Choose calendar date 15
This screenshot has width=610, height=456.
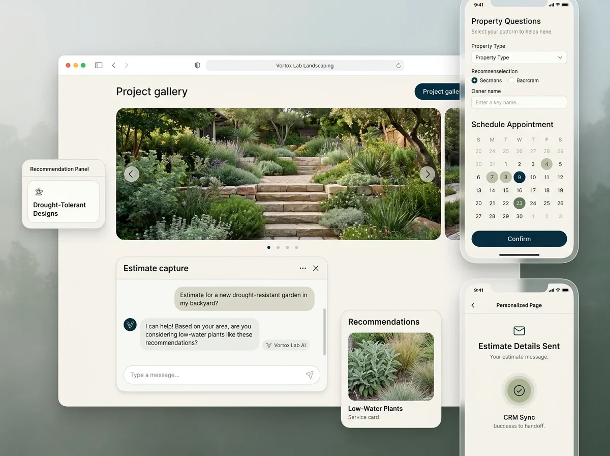(506, 190)
